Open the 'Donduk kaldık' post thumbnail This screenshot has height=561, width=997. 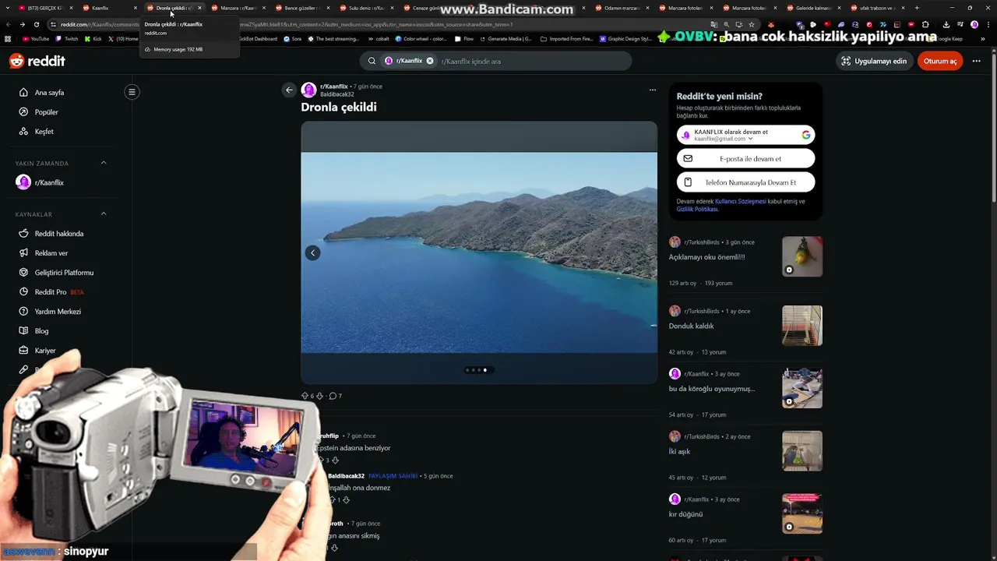click(x=801, y=326)
